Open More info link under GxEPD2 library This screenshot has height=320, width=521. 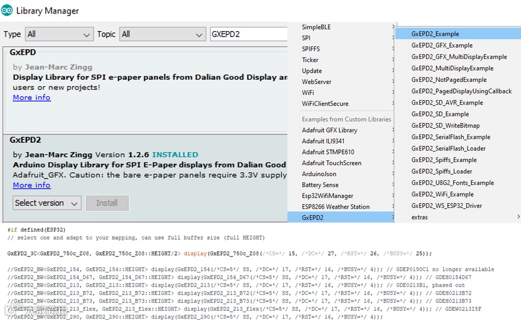(x=32, y=185)
